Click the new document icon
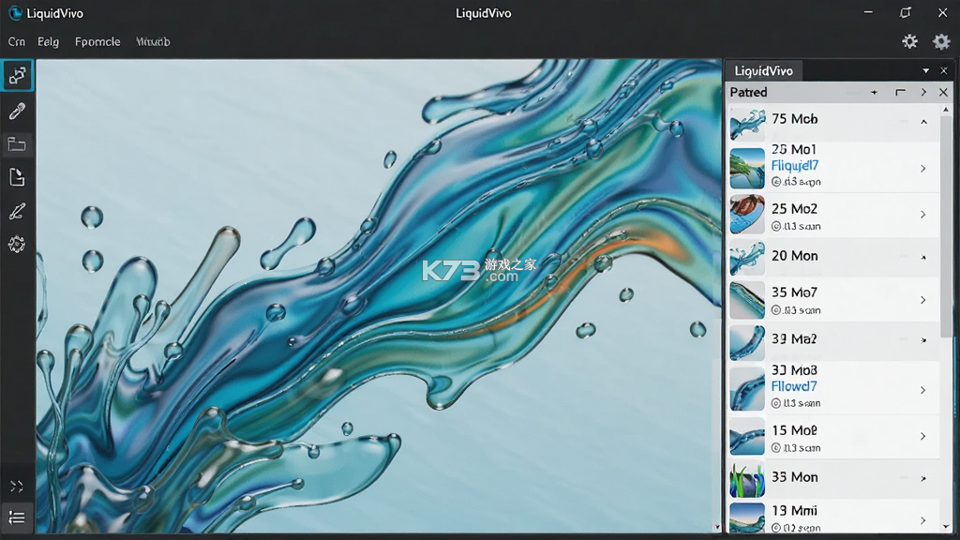 (x=17, y=177)
